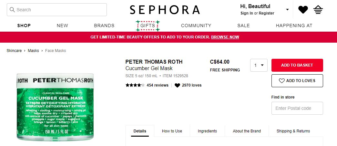Open the quantity selector dropdown
337x146 pixels.
(x=259, y=65)
